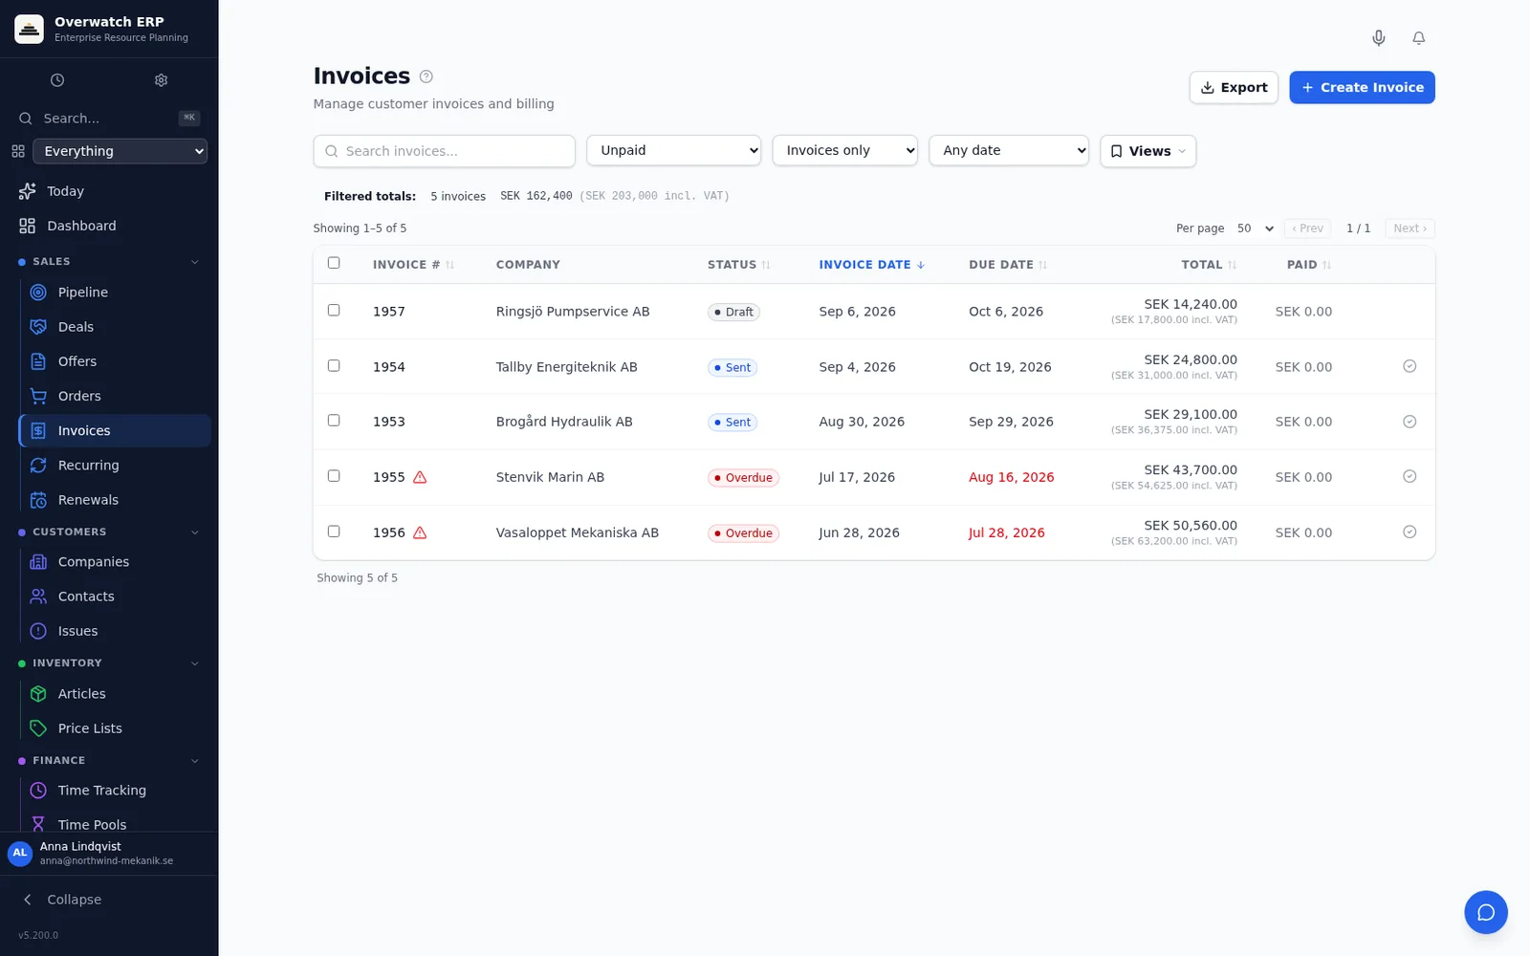The image size is (1530, 956).
Task: Click the check-circle icon on the Brogård Hydraulik row
Action: click(x=1409, y=422)
